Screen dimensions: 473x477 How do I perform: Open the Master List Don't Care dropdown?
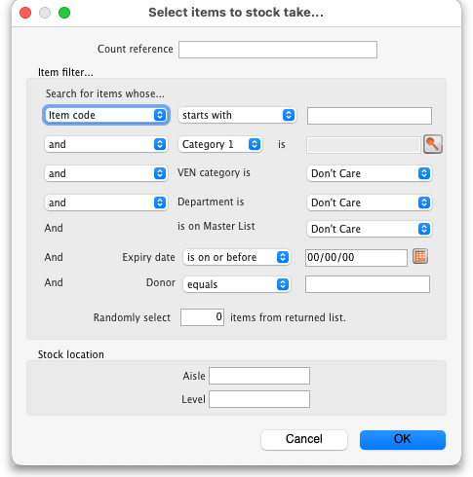(369, 229)
